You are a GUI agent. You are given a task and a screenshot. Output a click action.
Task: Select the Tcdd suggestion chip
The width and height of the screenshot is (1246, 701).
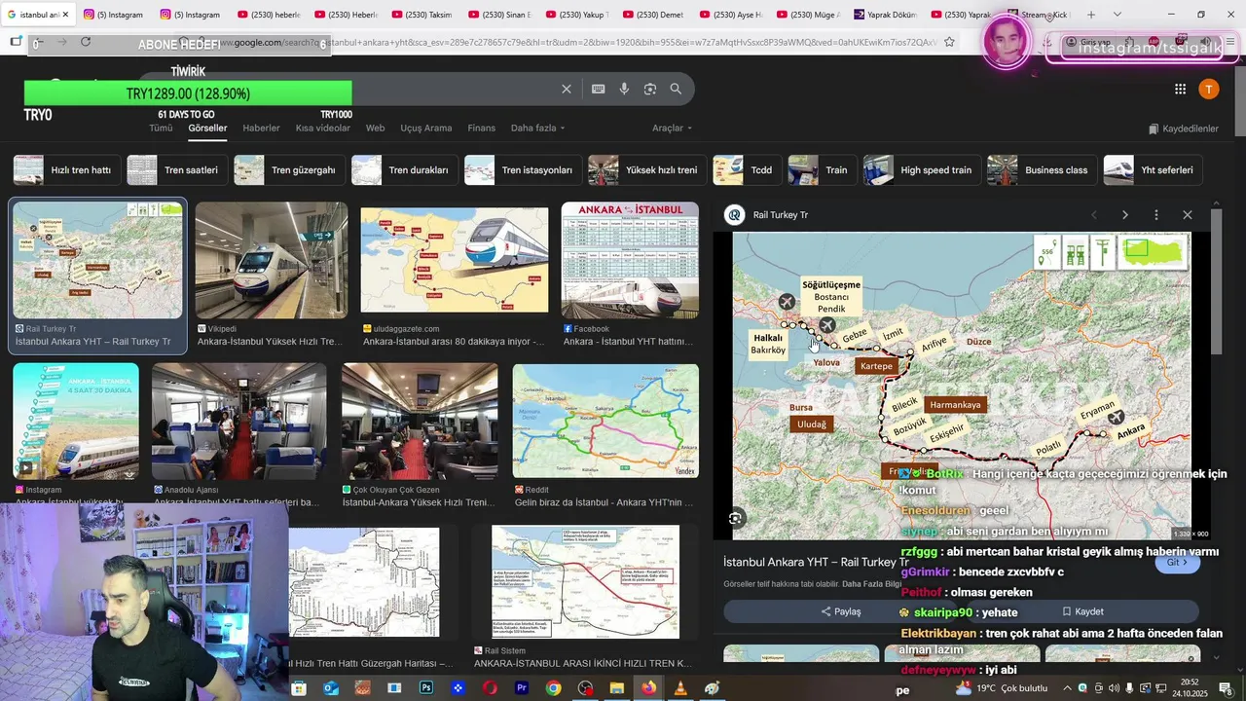[747, 170]
